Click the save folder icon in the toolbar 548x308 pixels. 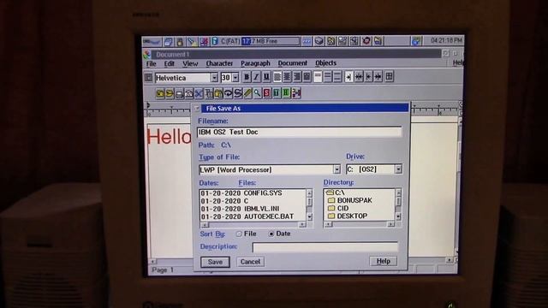click(x=170, y=93)
